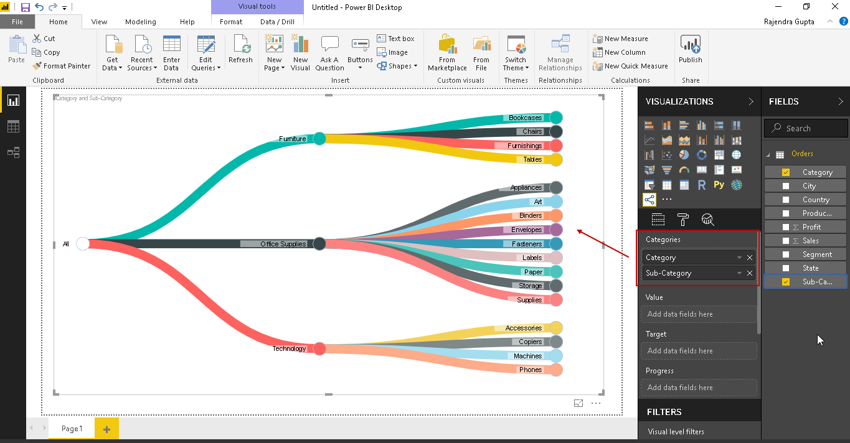Switch to the Data / Drill tab
This screenshot has width=850, height=443.
pyautogui.click(x=277, y=22)
